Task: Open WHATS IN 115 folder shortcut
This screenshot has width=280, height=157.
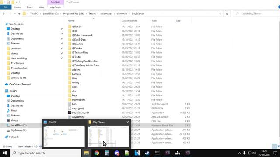Action: click(x=18, y=78)
